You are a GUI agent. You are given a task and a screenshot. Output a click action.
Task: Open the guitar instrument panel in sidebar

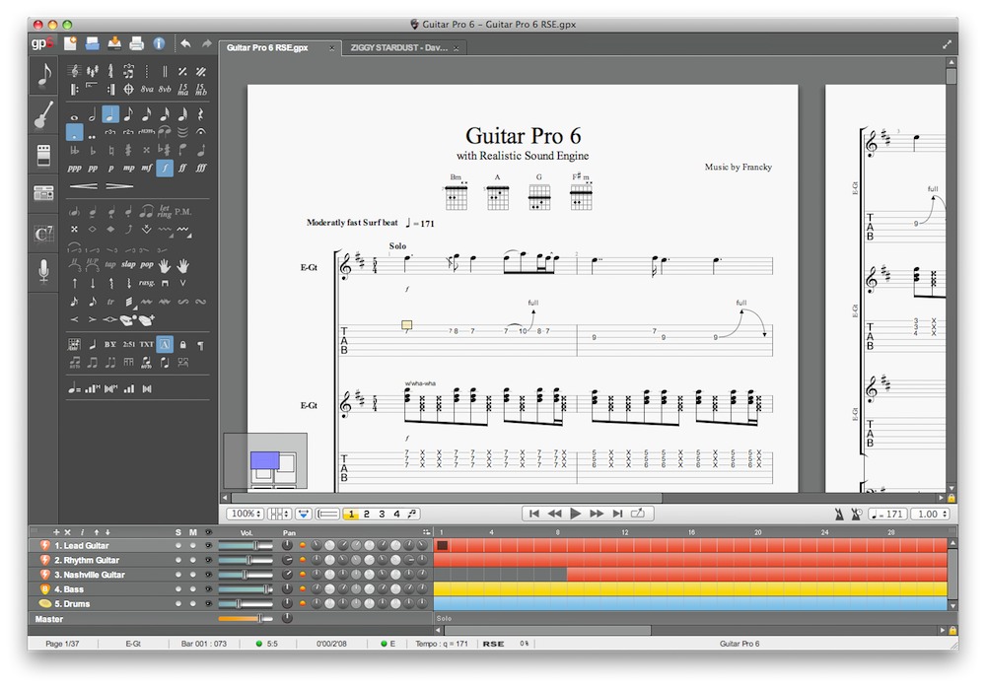click(43, 115)
